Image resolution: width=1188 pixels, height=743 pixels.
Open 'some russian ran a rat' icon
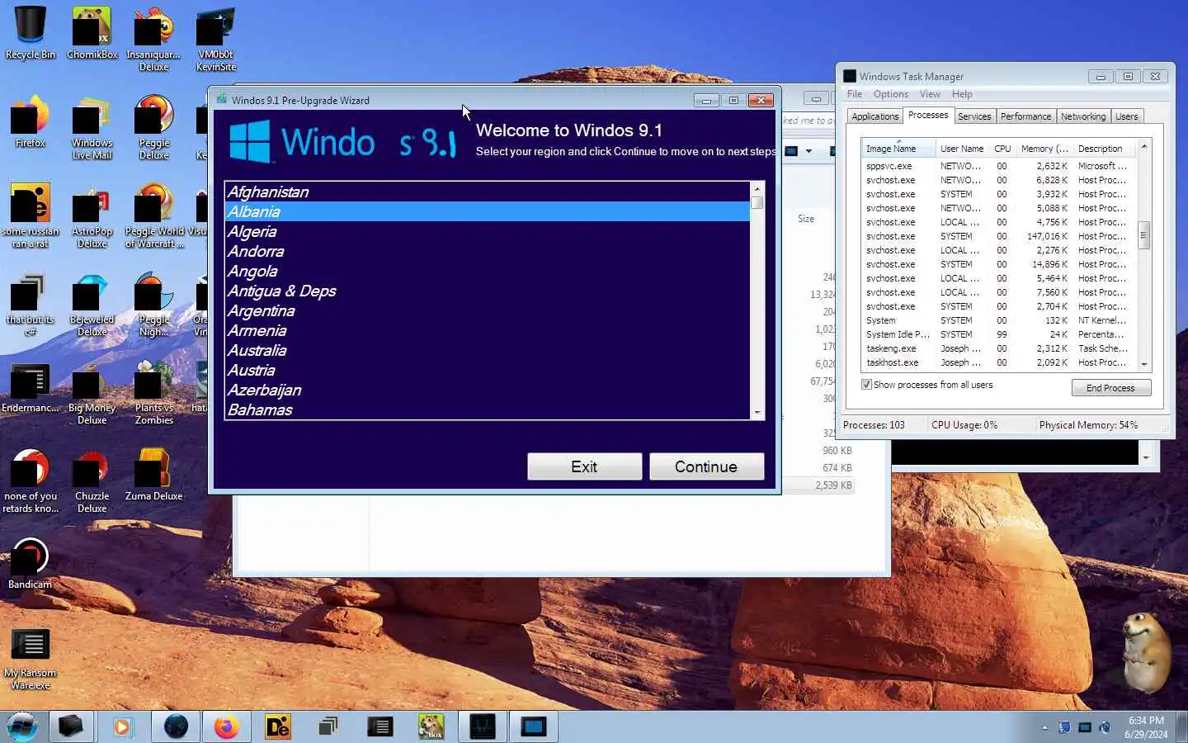click(x=31, y=215)
